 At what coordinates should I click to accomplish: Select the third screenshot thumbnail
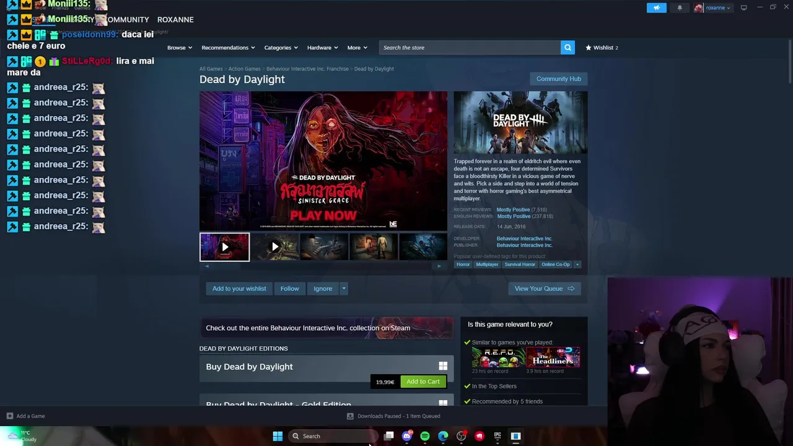[324, 247]
